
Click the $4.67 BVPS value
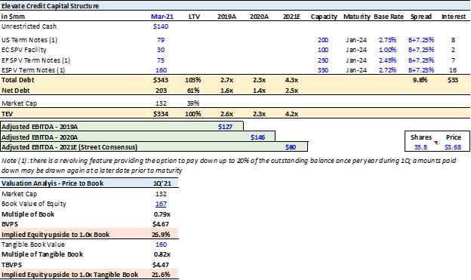(161, 224)
